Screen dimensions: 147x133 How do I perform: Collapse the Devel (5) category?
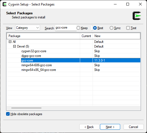coord(14,46)
